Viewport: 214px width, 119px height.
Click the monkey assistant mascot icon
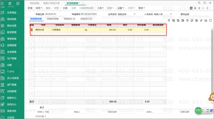coord(211,97)
